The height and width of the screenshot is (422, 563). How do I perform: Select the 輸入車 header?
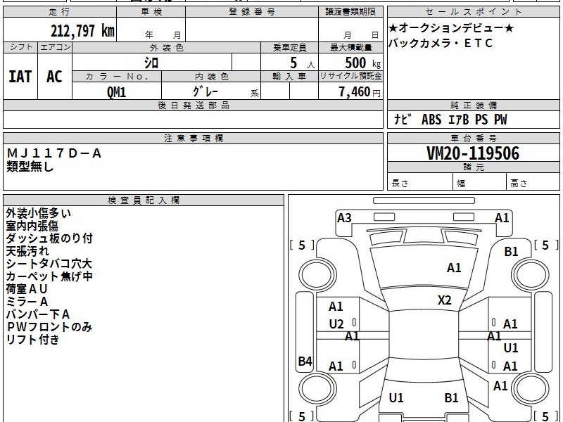[290, 77]
